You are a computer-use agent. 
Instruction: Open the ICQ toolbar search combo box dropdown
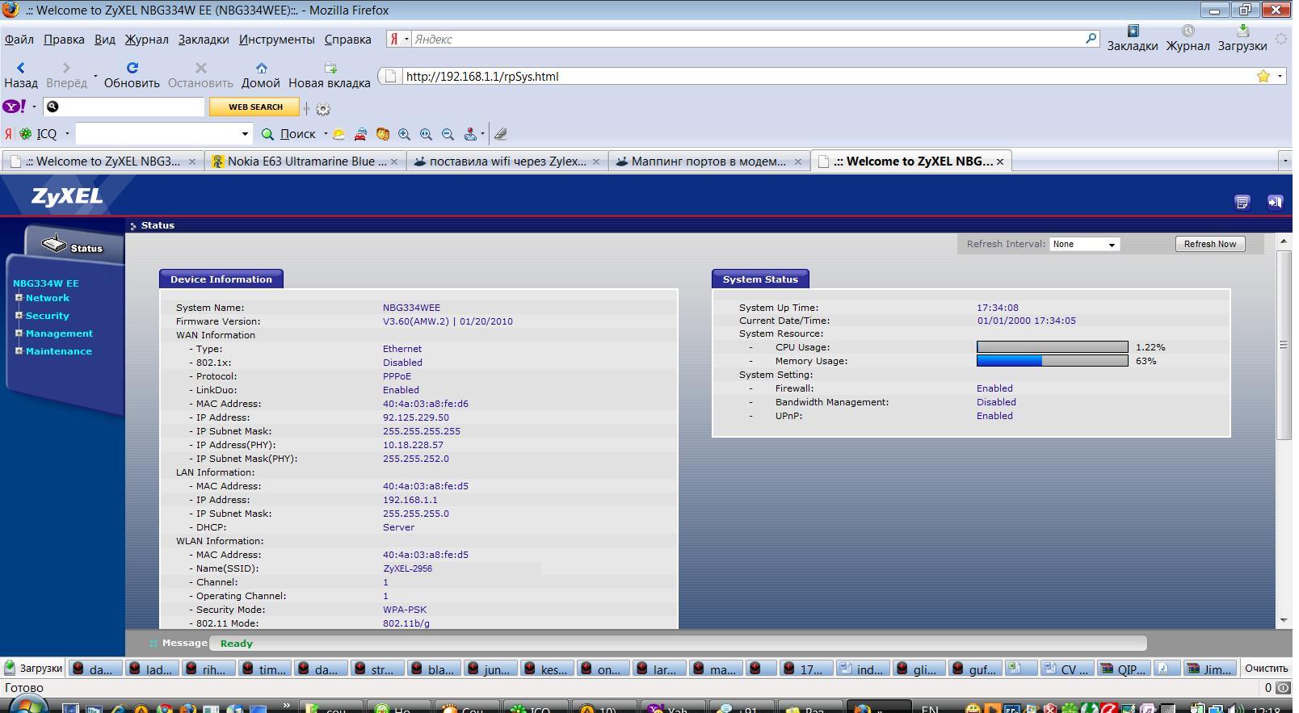click(245, 134)
